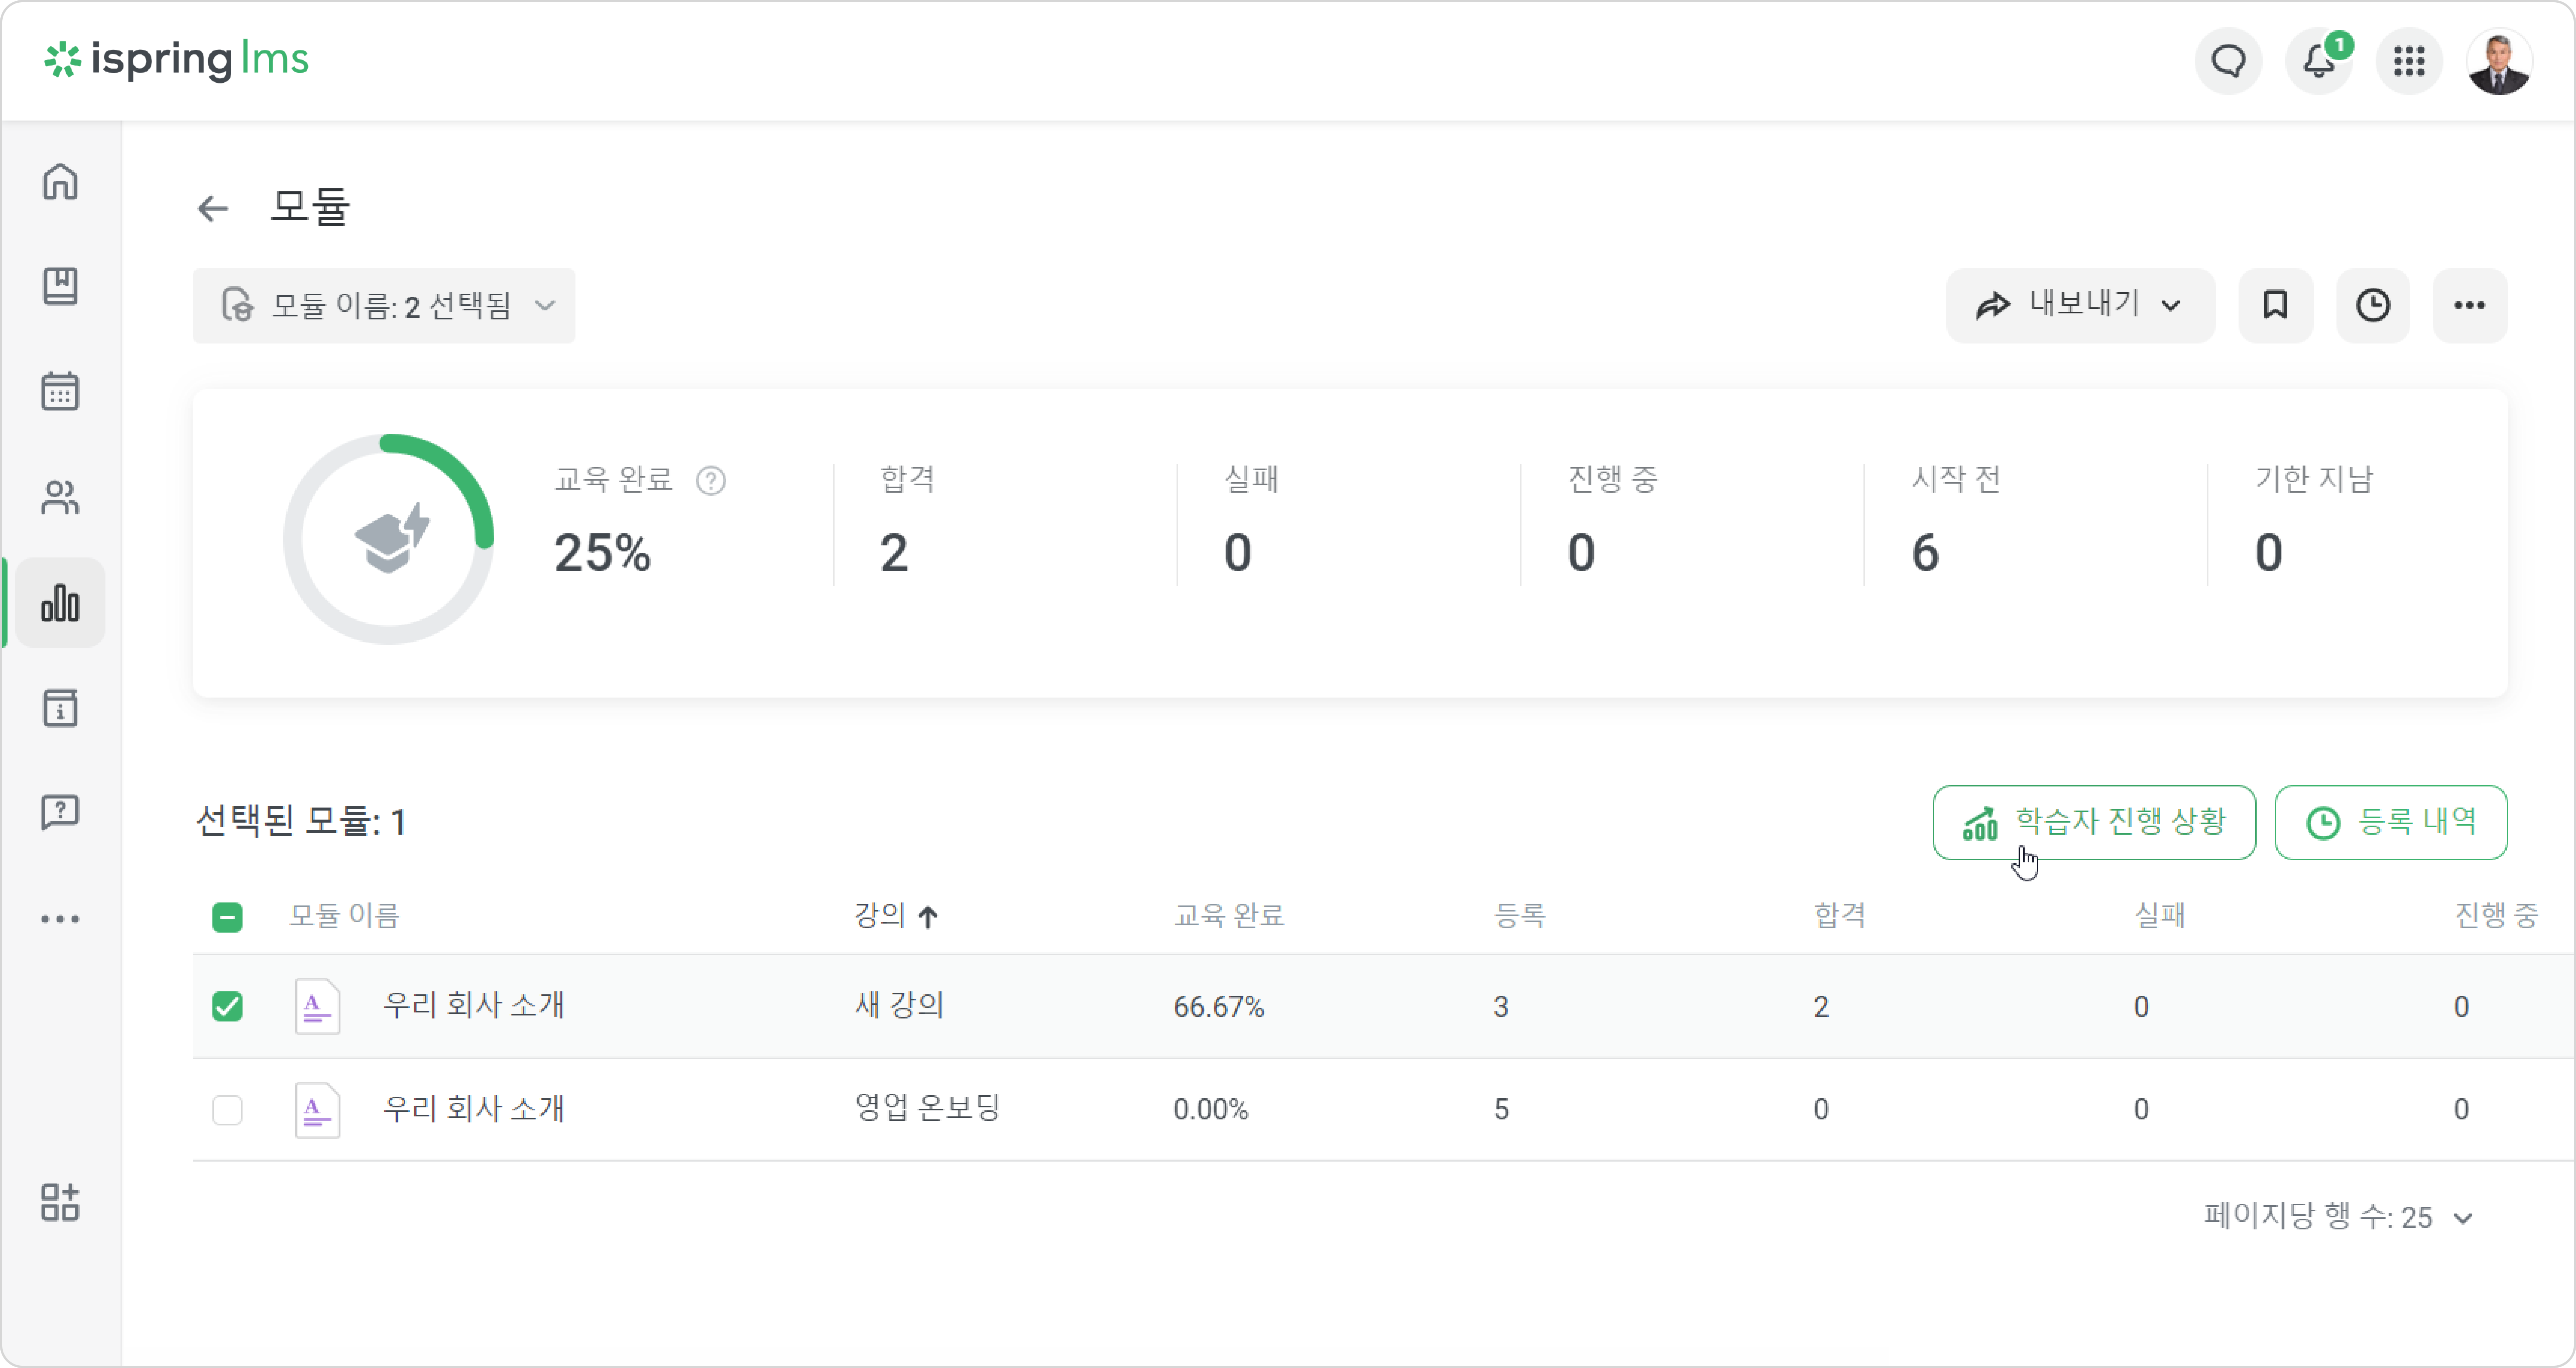Click the completion donut chart

click(389, 539)
